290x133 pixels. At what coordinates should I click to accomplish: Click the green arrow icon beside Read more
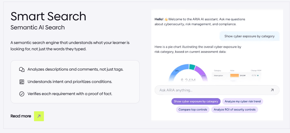39,116
